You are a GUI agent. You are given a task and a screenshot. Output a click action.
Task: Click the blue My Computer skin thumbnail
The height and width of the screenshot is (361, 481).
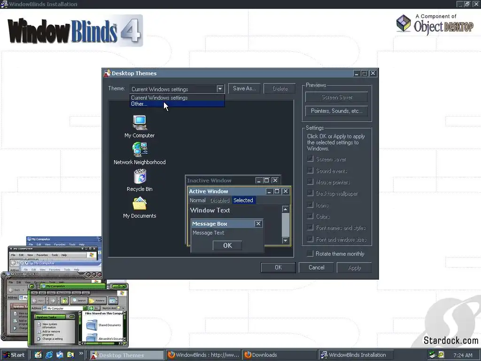coord(63,241)
